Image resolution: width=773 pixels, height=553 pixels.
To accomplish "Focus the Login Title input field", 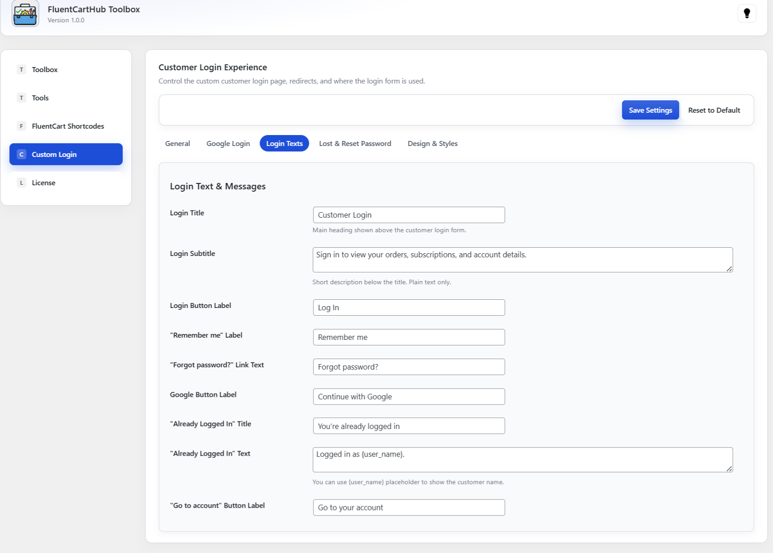I will tap(408, 215).
